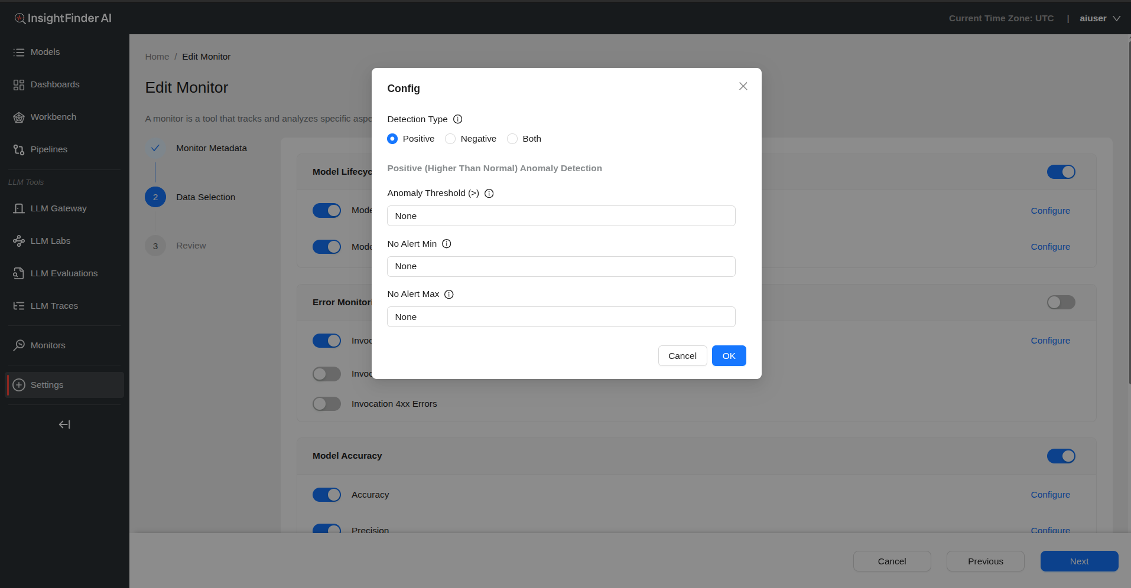Click the InsightFinder AI logo
1131x588 pixels.
[63, 18]
